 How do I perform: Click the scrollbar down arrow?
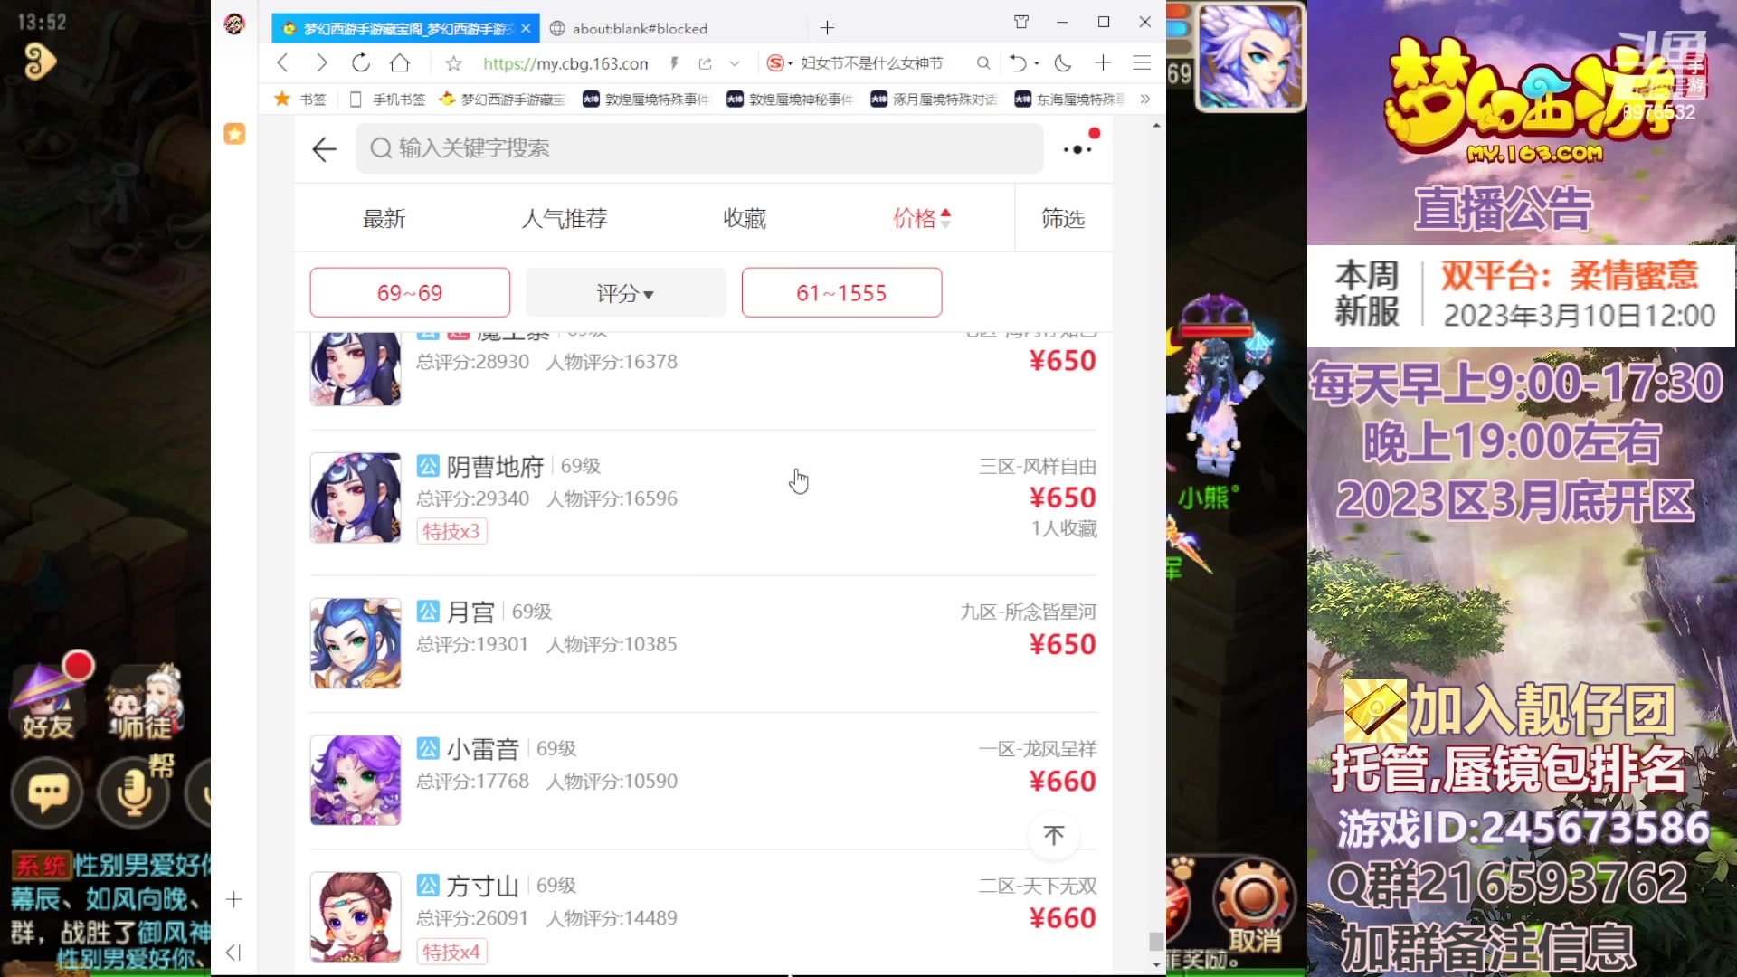pos(1156,964)
